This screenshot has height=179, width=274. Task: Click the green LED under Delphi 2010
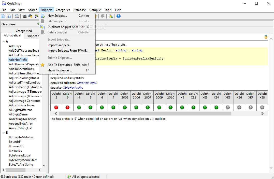[x=170, y=108]
